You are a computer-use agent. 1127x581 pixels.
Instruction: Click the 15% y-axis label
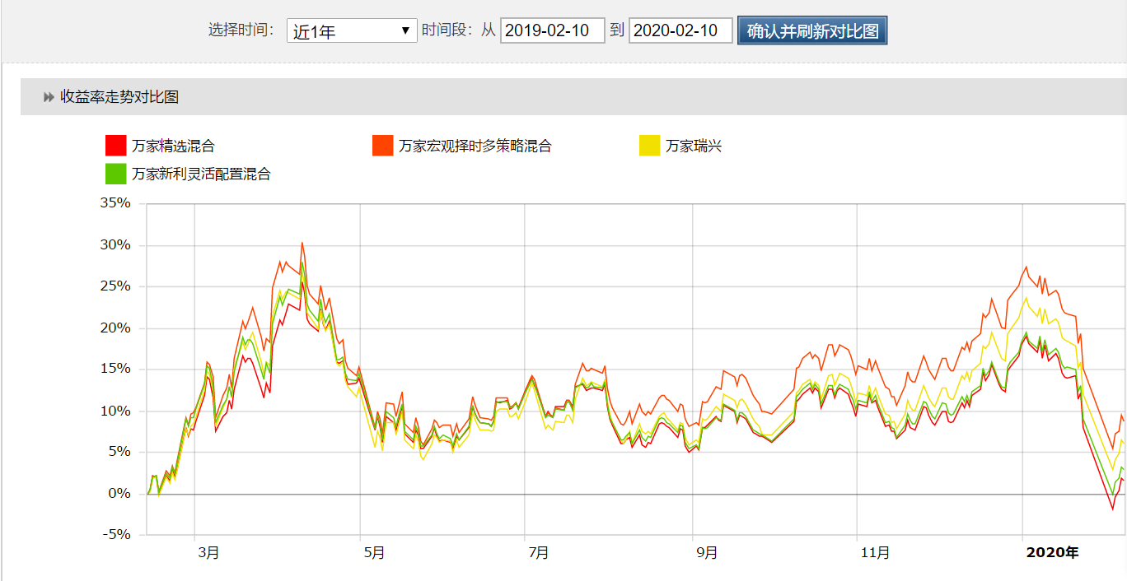coord(115,369)
